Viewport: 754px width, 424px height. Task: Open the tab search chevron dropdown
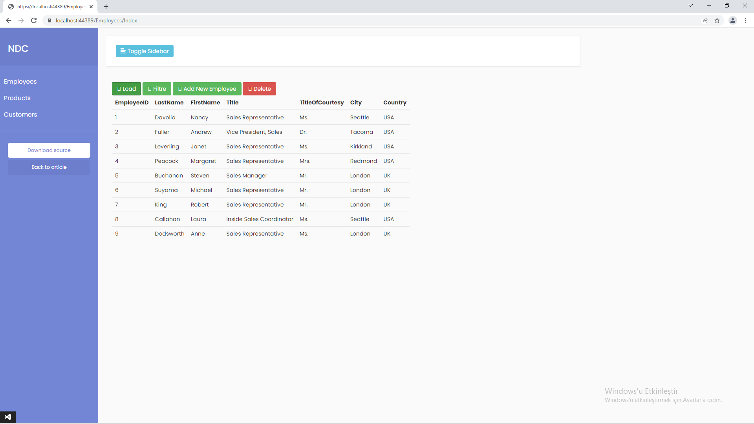tap(690, 5)
